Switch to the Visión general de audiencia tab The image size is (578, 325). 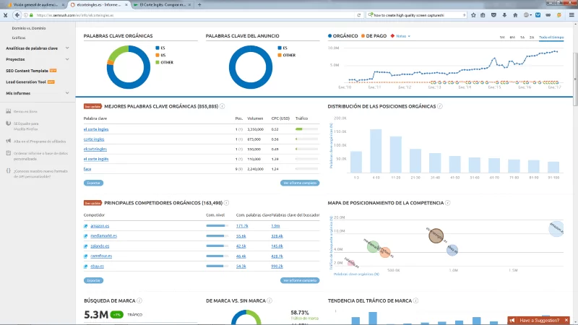coord(35,5)
